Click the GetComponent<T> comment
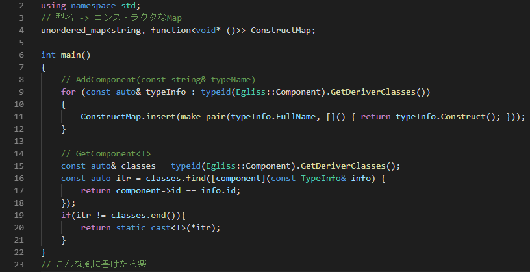This screenshot has height=272, width=530. pos(106,154)
